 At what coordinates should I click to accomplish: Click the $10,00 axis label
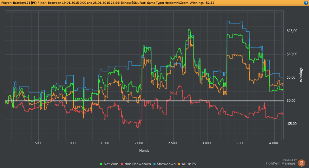click(292, 54)
